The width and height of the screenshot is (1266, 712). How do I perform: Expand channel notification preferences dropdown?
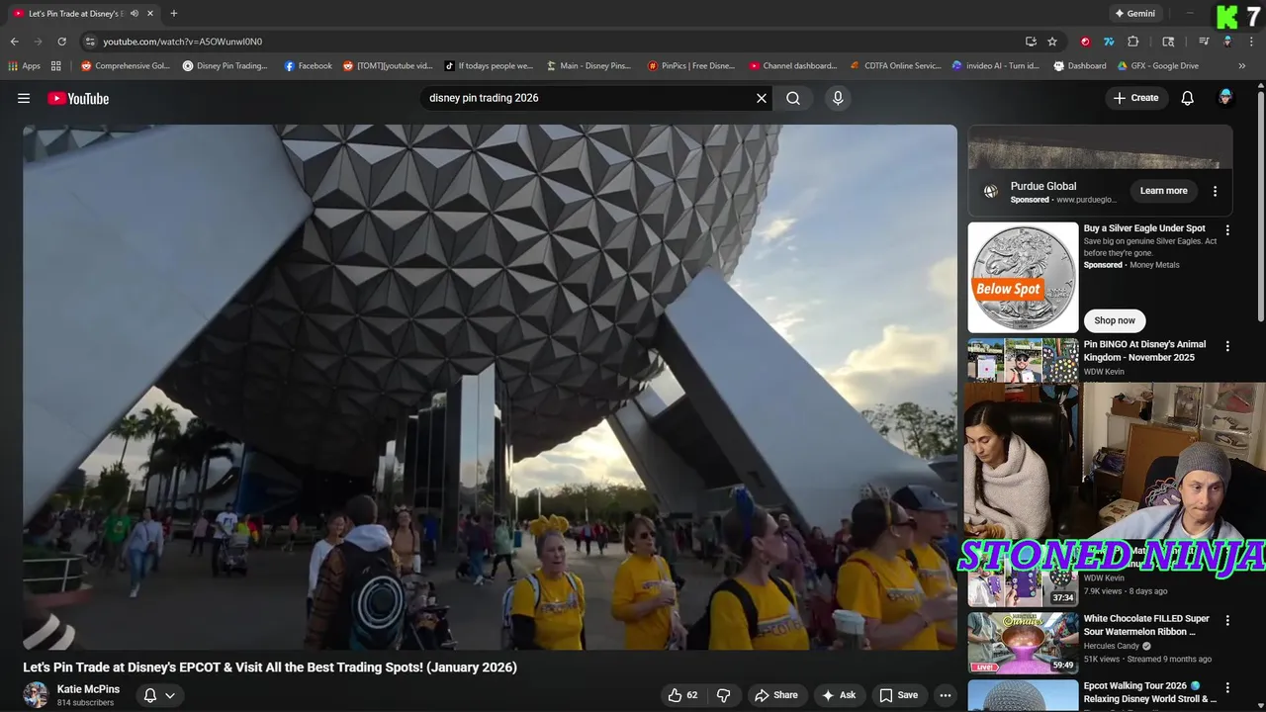pyautogui.click(x=159, y=695)
